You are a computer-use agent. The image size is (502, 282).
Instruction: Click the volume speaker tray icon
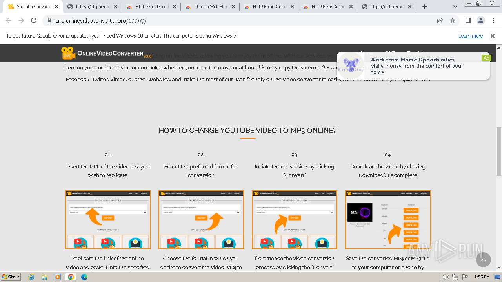(446, 277)
